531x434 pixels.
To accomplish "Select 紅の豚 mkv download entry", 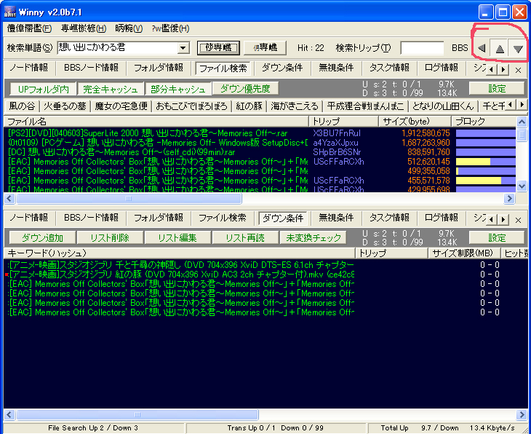I will [x=180, y=275].
